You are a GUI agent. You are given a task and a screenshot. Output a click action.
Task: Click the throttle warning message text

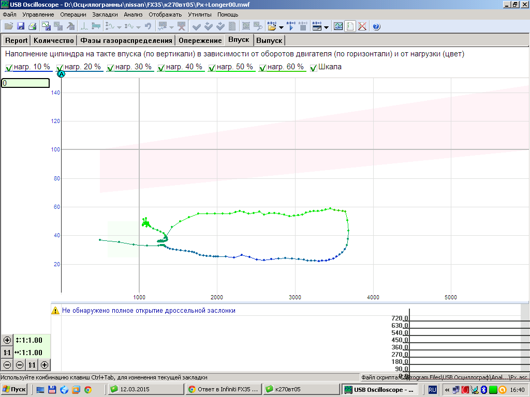[x=149, y=310]
